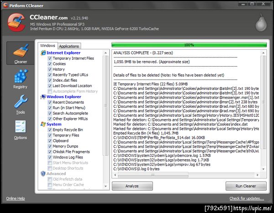Click the Run Cleaner button
Screen dimensions: 274x213
click(246, 186)
